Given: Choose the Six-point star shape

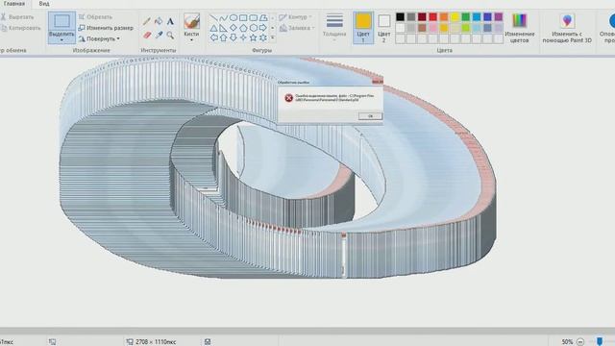Looking at the screenshot, I should click(x=263, y=38).
